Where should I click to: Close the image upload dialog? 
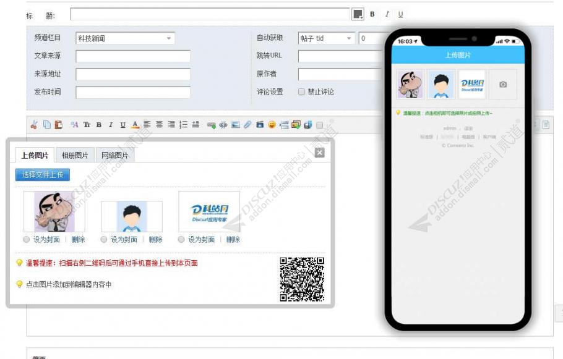click(320, 153)
